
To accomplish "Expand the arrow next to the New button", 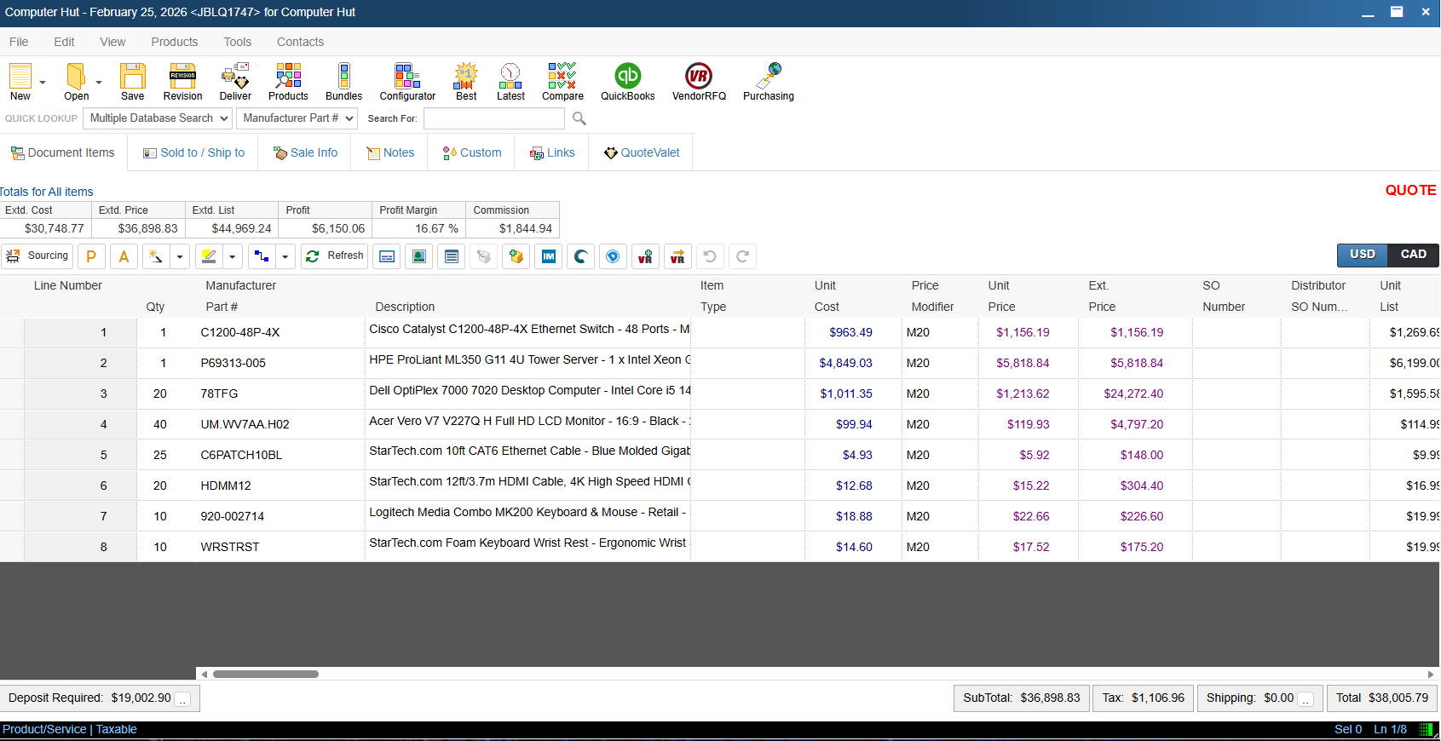I will [43, 83].
